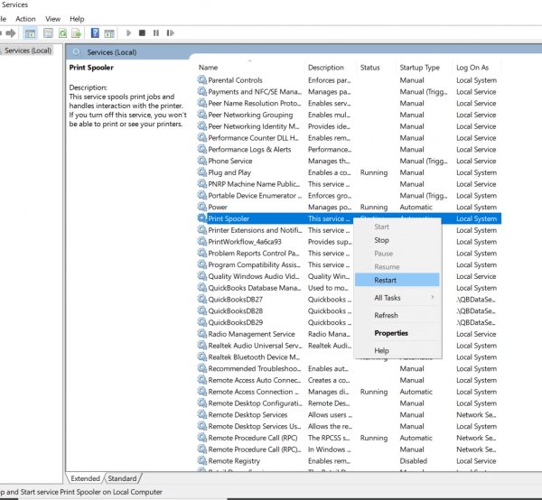
Task: Select Services (Local) in the left tree
Action: click(x=28, y=51)
